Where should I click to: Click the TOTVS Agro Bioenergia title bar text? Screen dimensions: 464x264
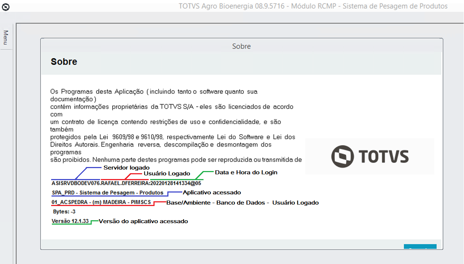pos(312,6)
